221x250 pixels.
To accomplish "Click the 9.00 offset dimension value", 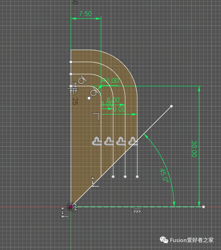I will [x=119, y=109].
